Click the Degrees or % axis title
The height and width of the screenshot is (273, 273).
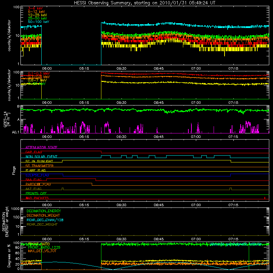point(9,256)
